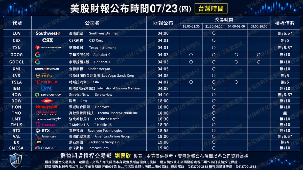The height and width of the screenshot is (170, 303).
Task: Click the yellow 台灣時間 badge
Action: pos(211,9)
